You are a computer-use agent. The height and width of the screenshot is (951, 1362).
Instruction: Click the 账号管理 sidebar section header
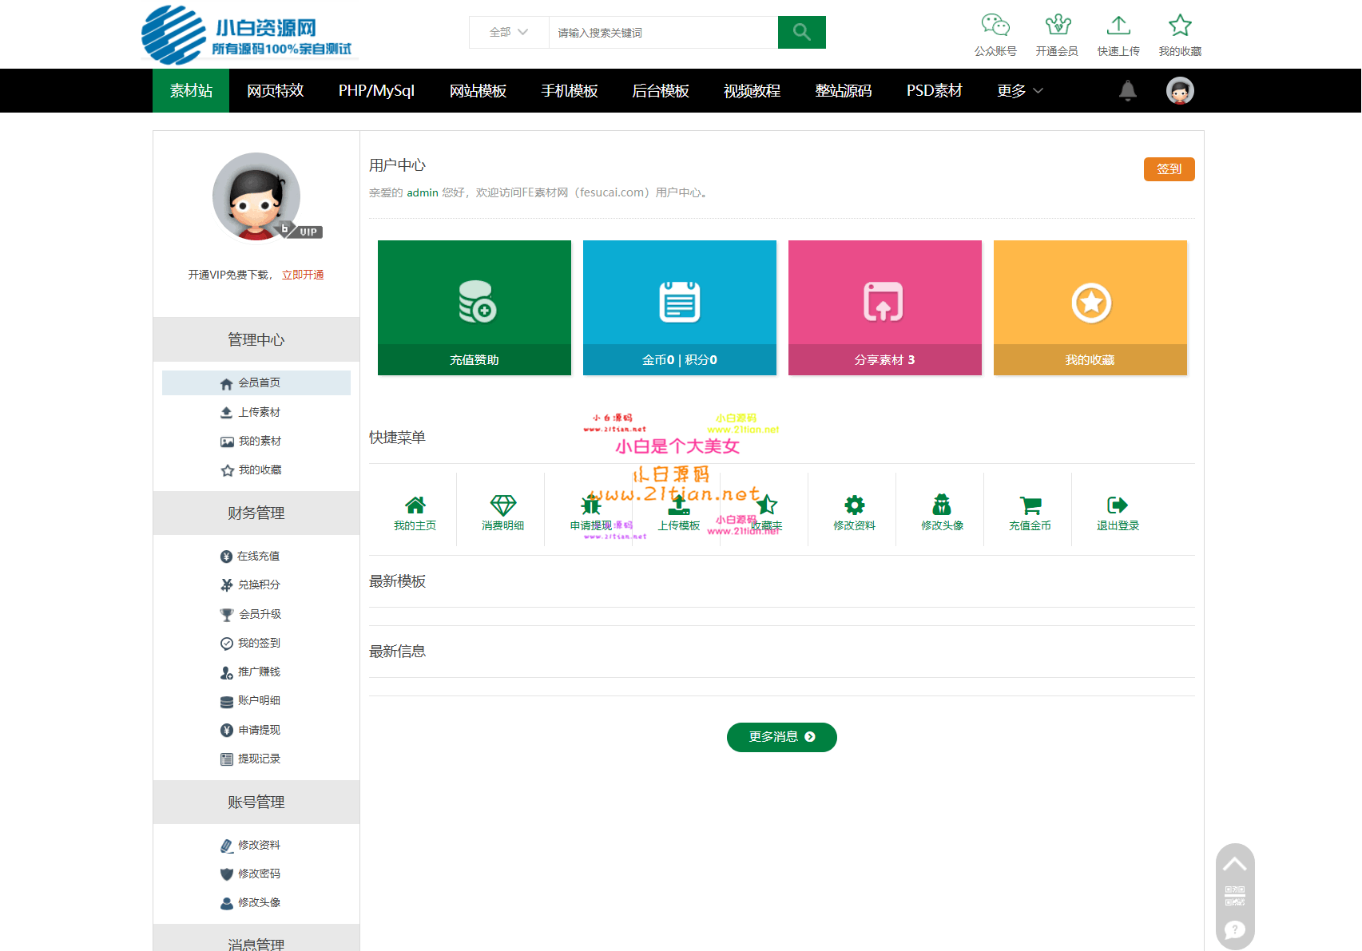click(x=256, y=802)
